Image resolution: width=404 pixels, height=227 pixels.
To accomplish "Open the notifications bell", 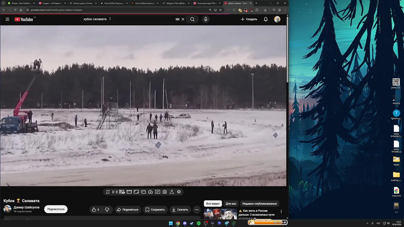I will pyautogui.click(x=266, y=19).
